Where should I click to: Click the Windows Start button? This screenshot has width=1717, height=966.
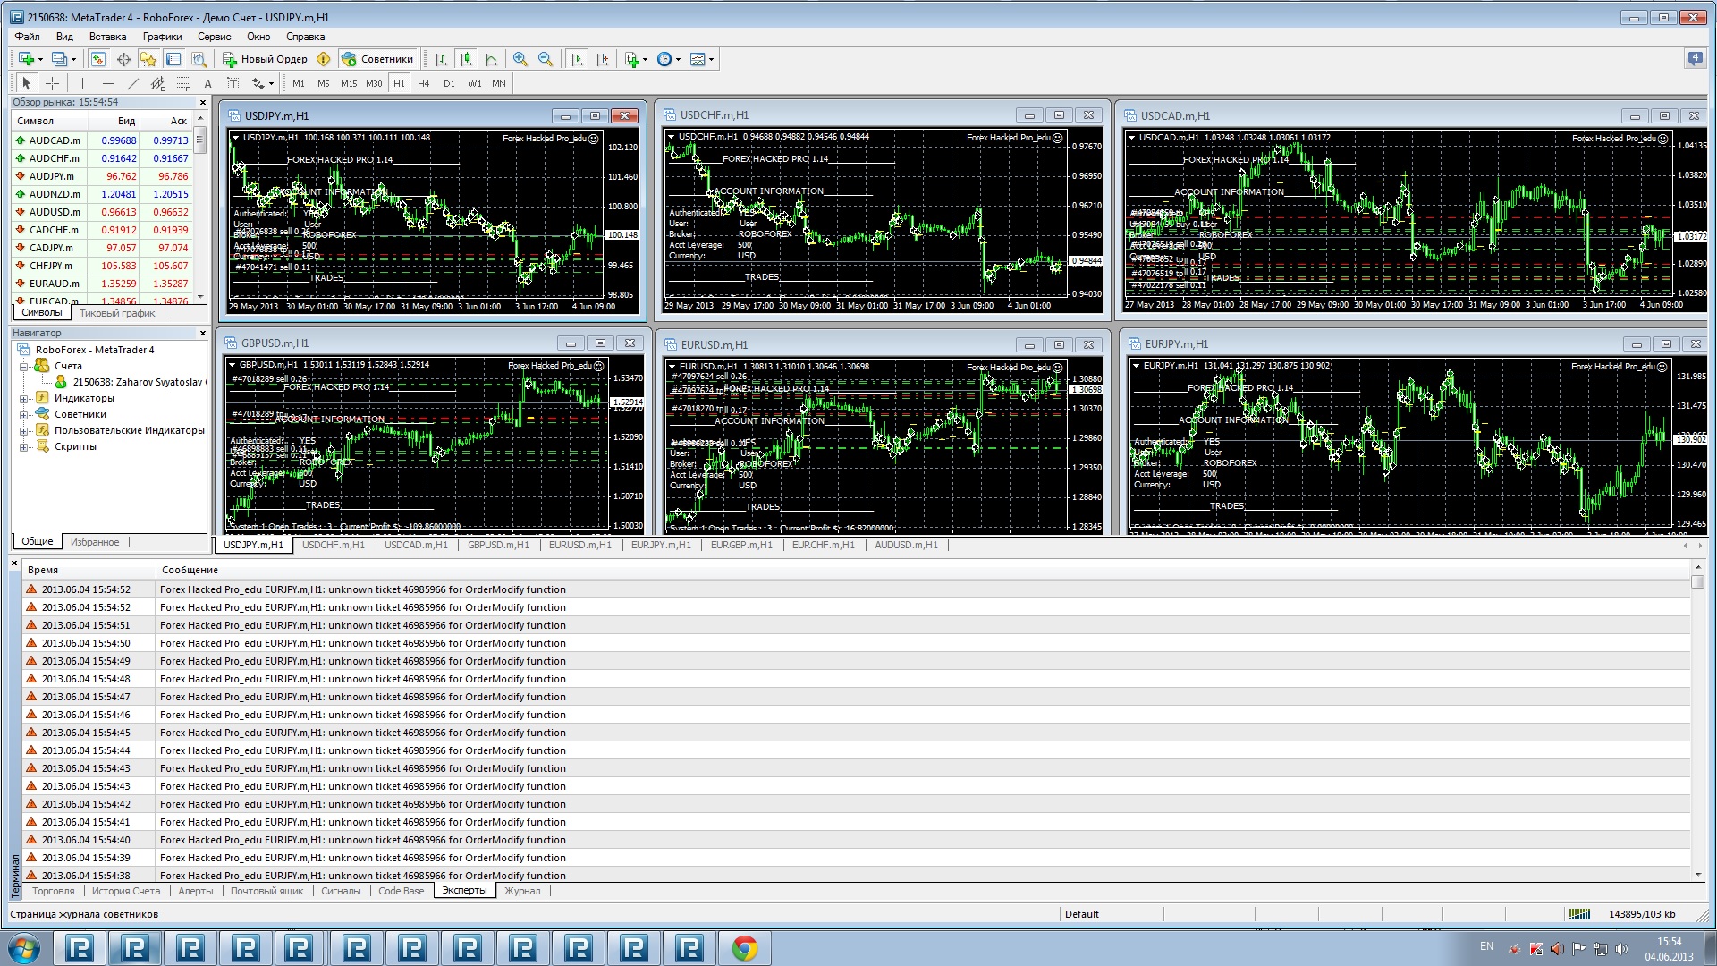click(x=24, y=948)
